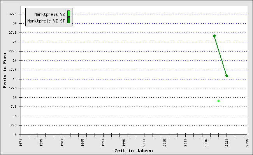
Task: Click the dark green Marktpreis VZ-ST legend swatch
Action: 69,20
